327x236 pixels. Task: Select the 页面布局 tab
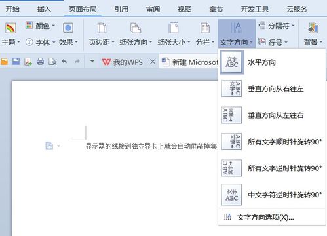(83, 9)
